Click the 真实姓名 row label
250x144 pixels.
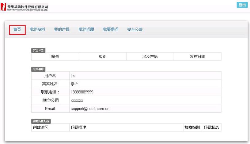click(50, 84)
